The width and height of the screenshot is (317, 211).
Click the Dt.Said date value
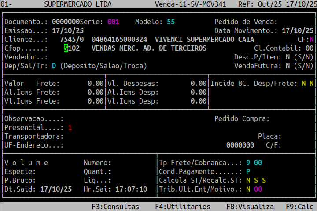pyautogui.click(x=55, y=189)
